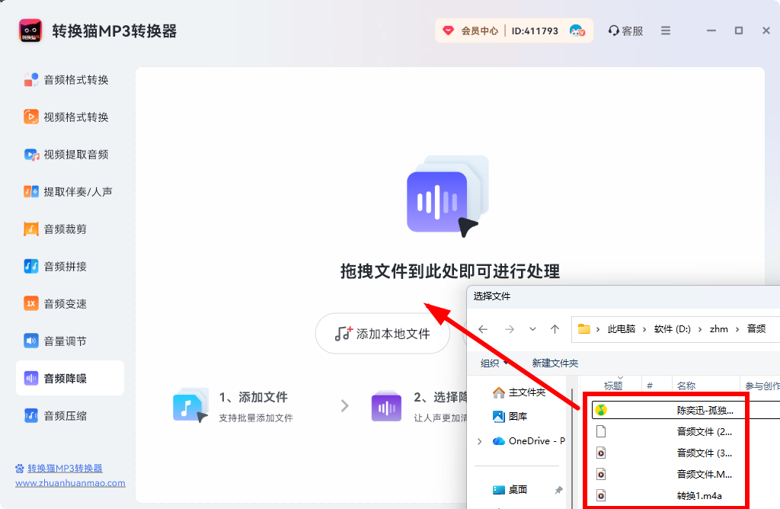Open recent locations dropdown in the file dialog
This screenshot has width=780, height=509.
click(532, 329)
